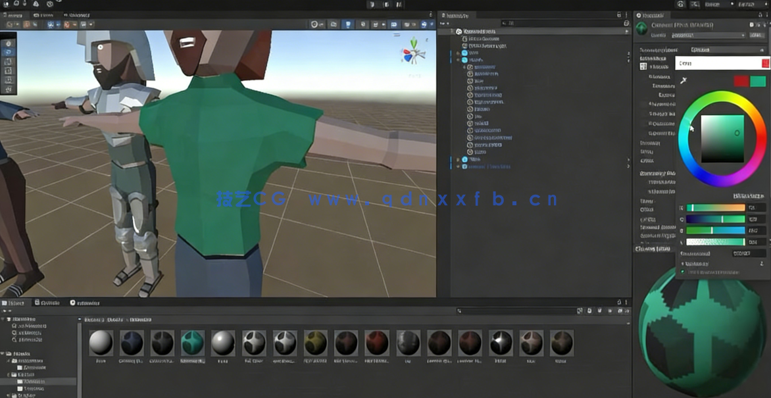Switch to the Console tab at the bottom
The image size is (771, 398).
coord(49,303)
